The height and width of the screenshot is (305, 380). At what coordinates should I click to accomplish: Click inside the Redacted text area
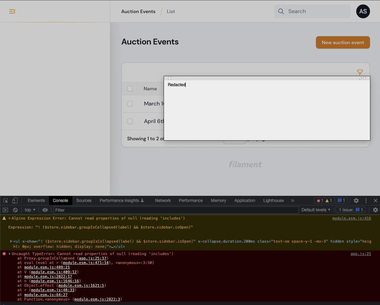(267, 110)
